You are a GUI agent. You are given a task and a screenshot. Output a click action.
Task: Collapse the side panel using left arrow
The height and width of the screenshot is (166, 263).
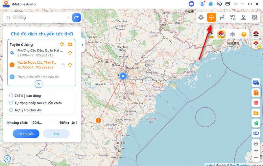point(83,45)
